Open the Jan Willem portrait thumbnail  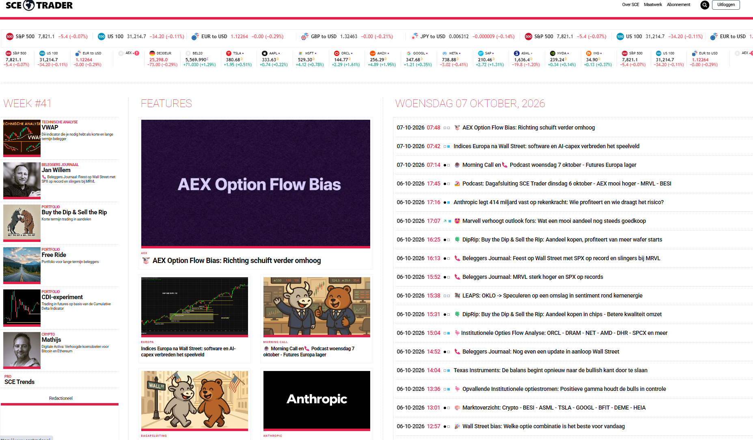click(22, 181)
